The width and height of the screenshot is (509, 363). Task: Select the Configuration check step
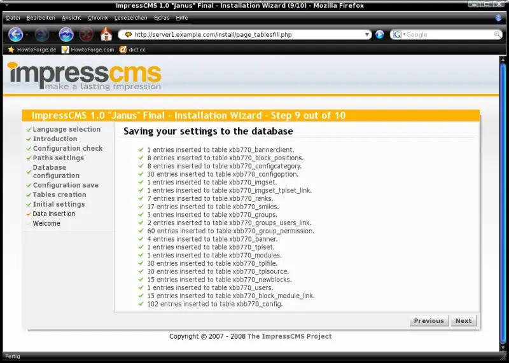(x=67, y=148)
